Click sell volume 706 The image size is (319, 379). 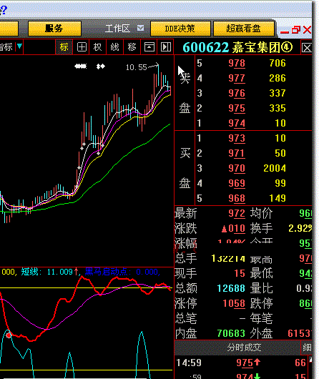click(x=278, y=64)
